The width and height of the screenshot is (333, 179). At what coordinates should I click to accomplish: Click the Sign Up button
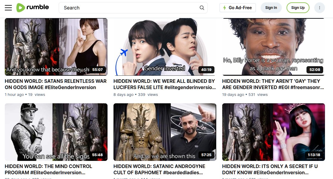point(298,8)
